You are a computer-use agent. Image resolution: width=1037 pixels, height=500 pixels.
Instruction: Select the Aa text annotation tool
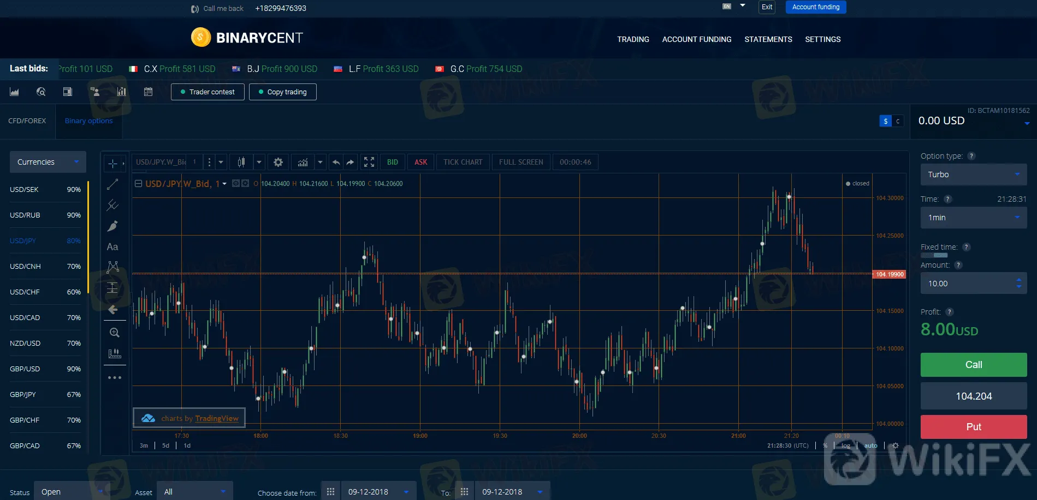(112, 246)
